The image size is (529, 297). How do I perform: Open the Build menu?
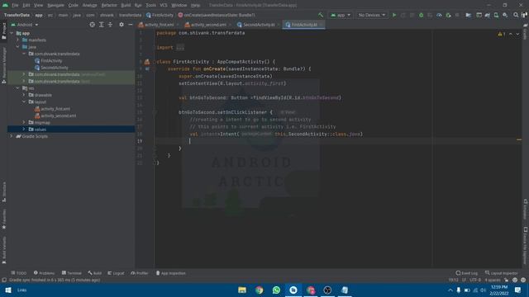[x=126, y=5]
